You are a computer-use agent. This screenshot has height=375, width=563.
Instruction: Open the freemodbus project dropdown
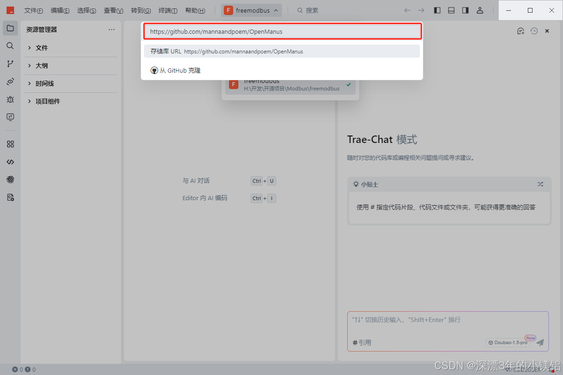tap(251, 10)
